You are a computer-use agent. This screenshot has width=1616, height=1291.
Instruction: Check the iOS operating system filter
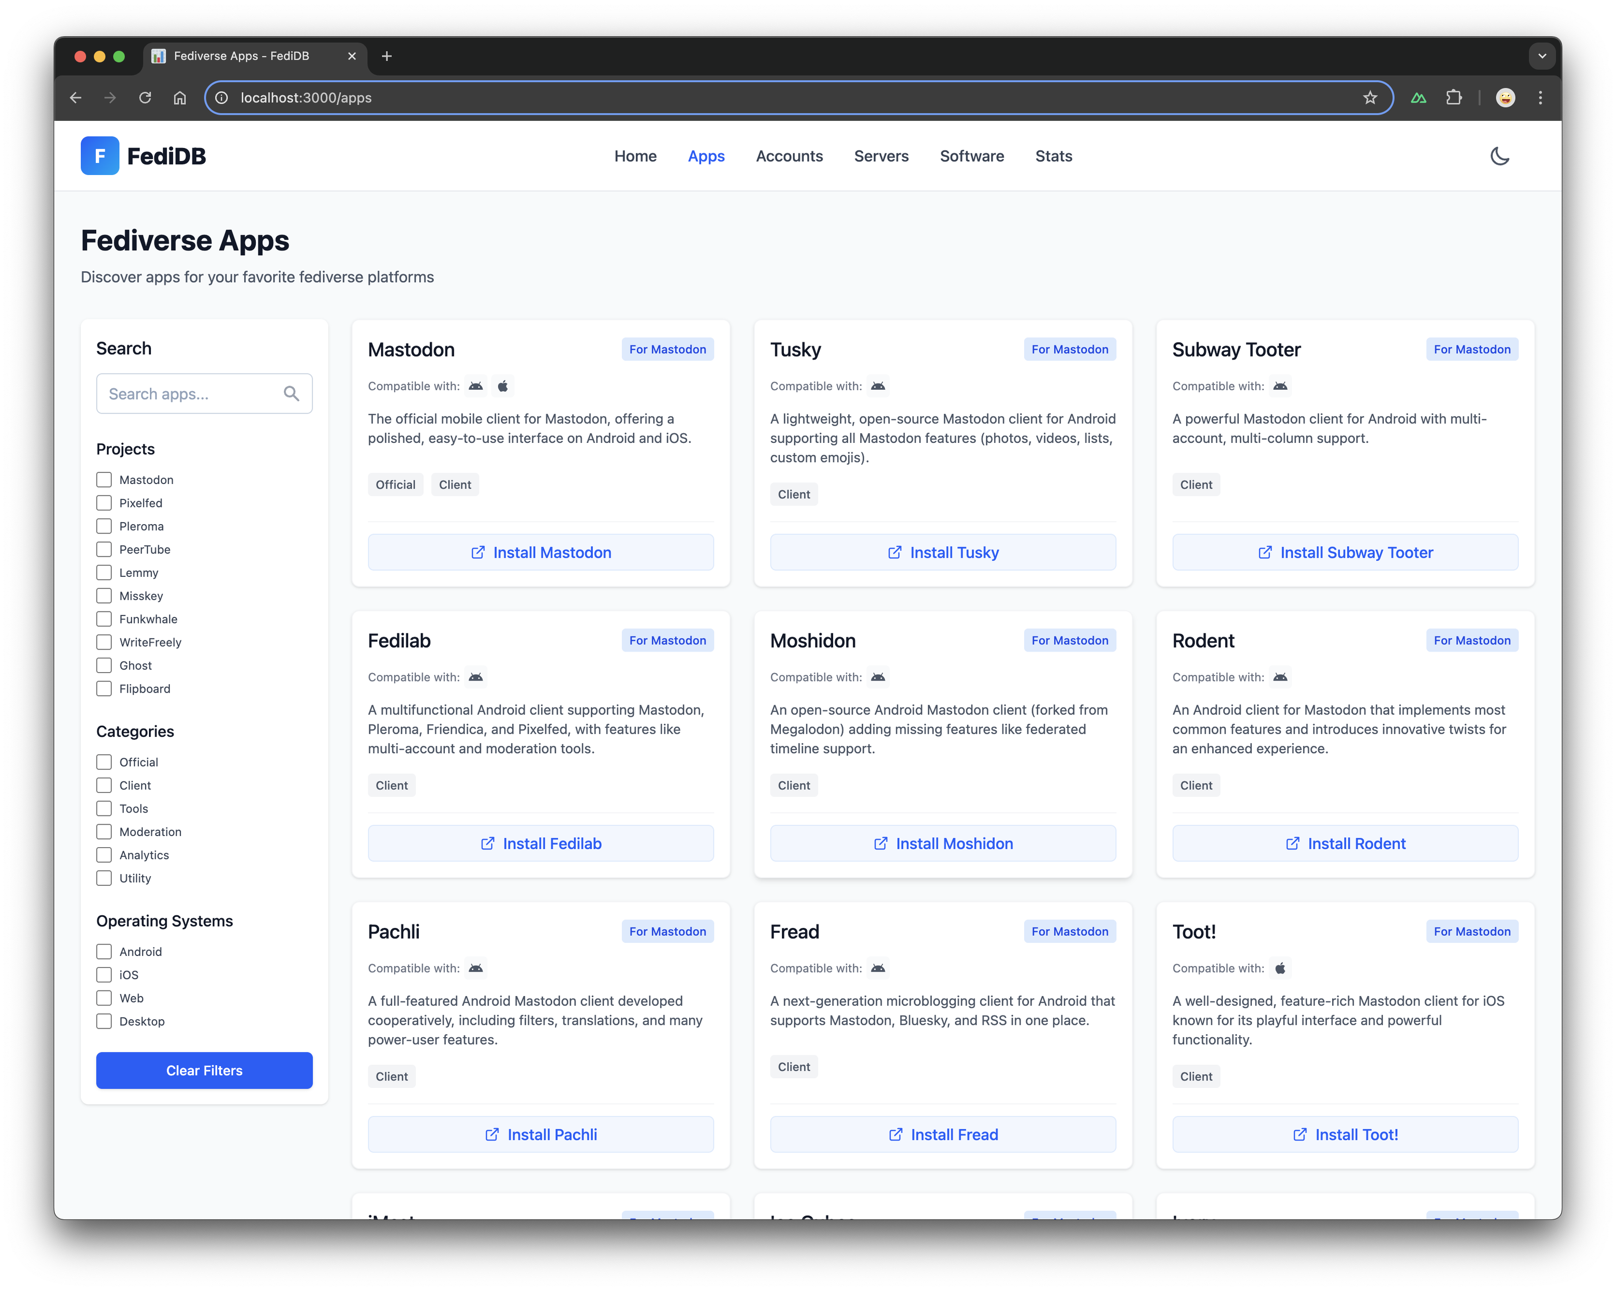point(104,976)
